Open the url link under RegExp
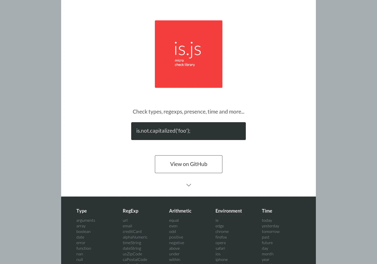This screenshot has height=264, width=377. point(125,220)
